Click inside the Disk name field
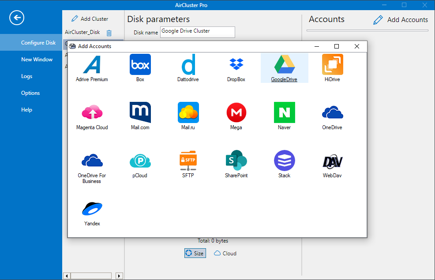 pyautogui.click(x=198, y=32)
